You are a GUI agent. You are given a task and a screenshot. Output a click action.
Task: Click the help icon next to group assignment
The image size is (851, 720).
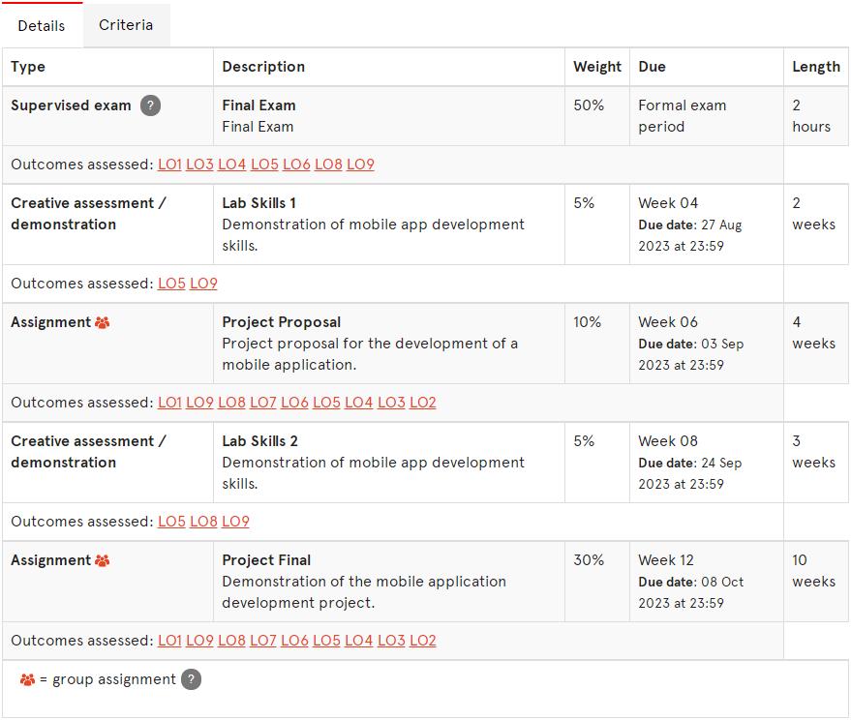point(191,679)
